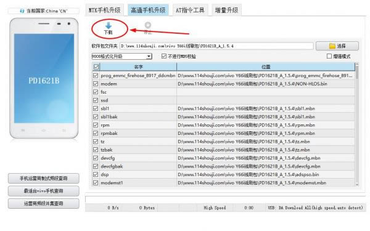Click the folder 选择 browse button
The width and height of the screenshot is (370, 231).
click(337, 46)
